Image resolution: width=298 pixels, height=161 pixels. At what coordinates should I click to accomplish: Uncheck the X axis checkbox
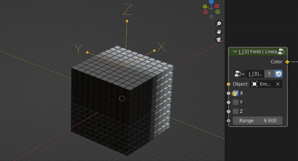(x=235, y=93)
